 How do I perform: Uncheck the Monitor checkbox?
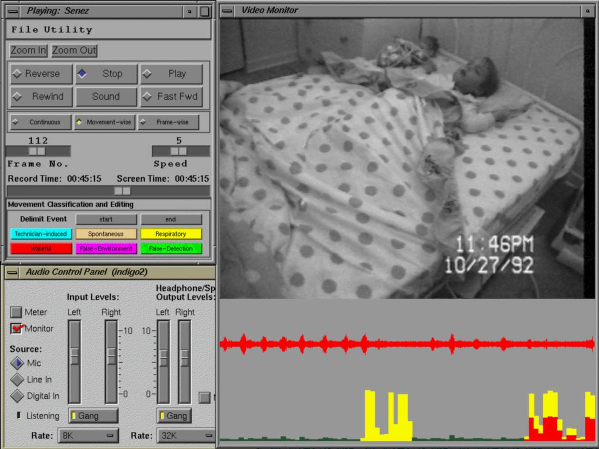pos(17,329)
